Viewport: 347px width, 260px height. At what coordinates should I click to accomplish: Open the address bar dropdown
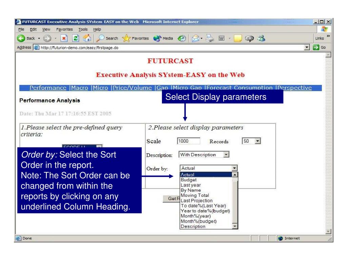coord(307,47)
